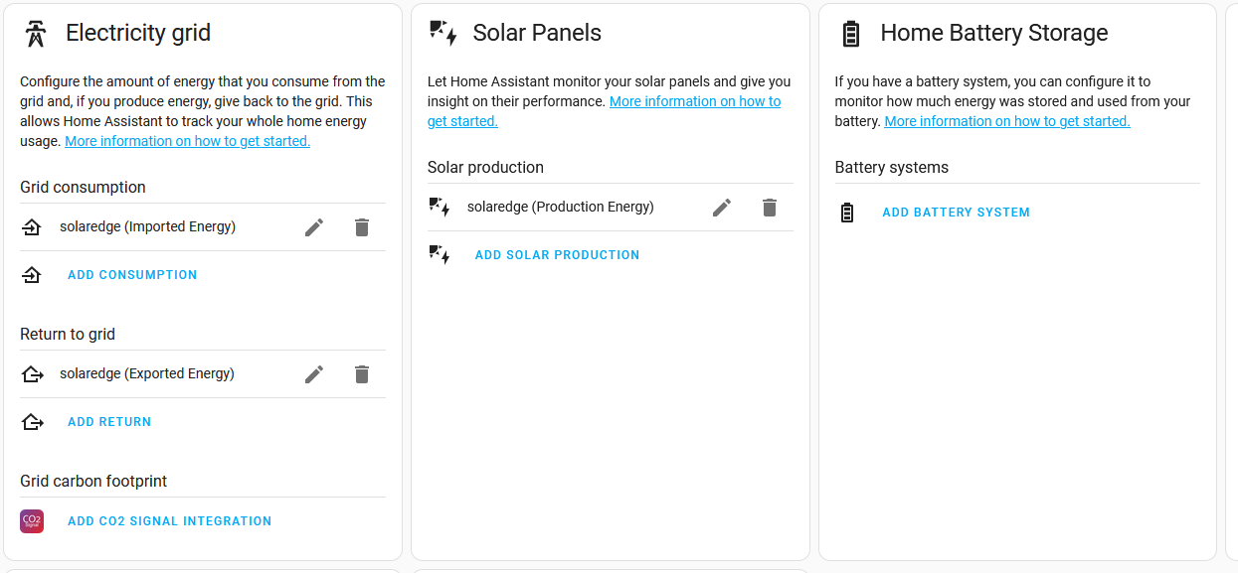Open the battery getting started link

pyautogui.click(x=1006, y=120)
